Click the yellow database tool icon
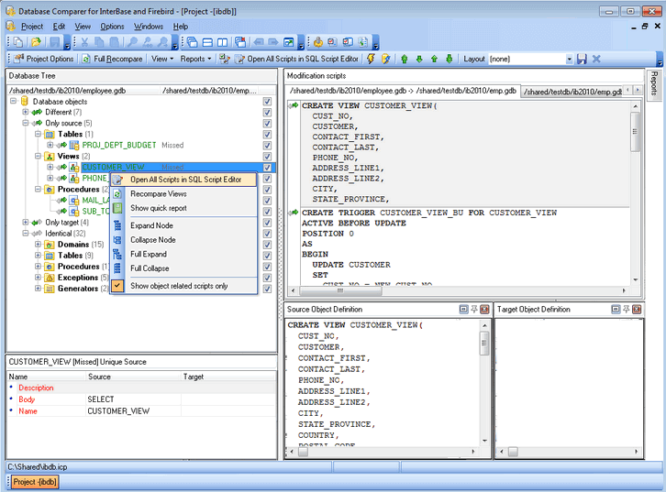The image size is (666, 492). [x=318, y=42]
